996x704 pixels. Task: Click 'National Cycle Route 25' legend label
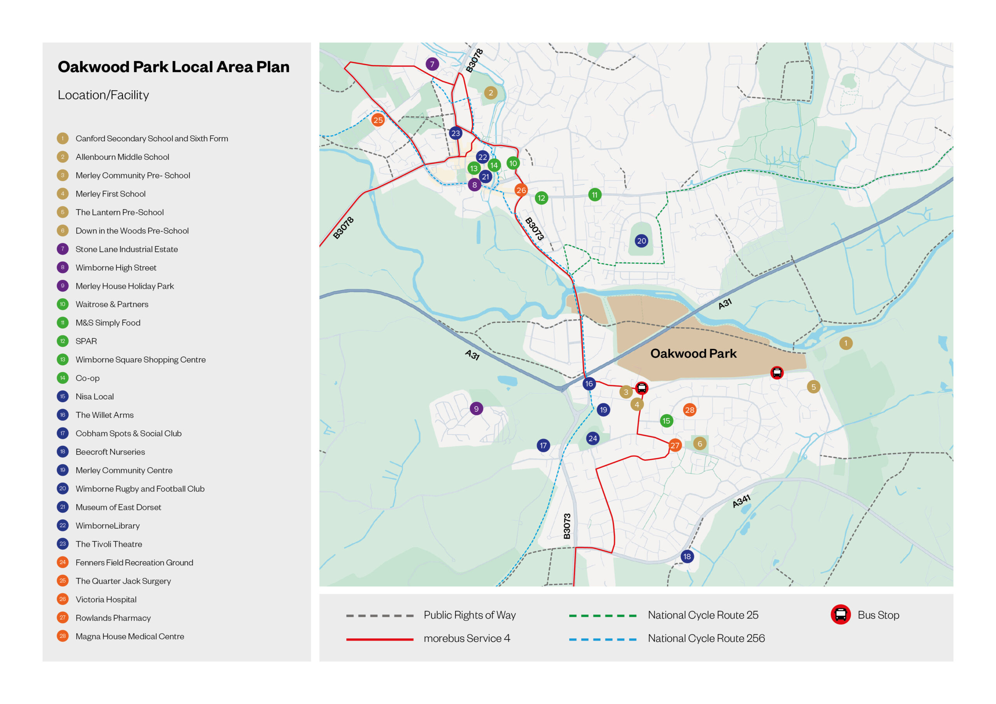click(x=703, y=615)
